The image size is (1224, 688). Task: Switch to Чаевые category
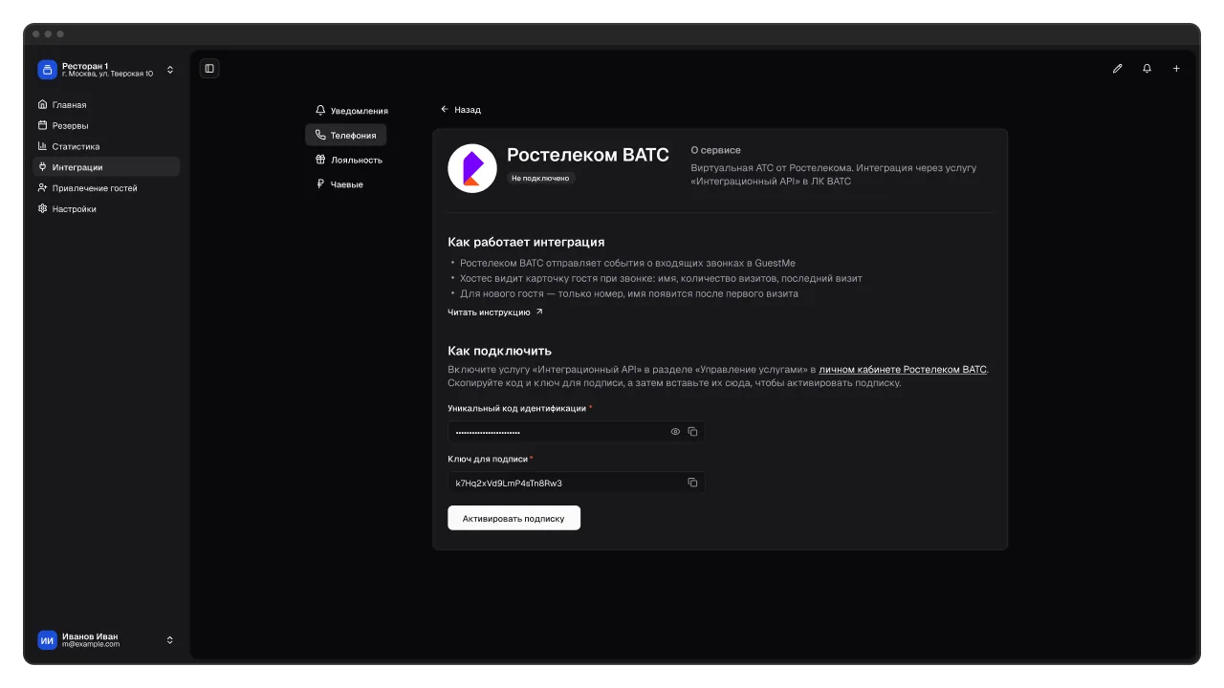click(339, 184)
